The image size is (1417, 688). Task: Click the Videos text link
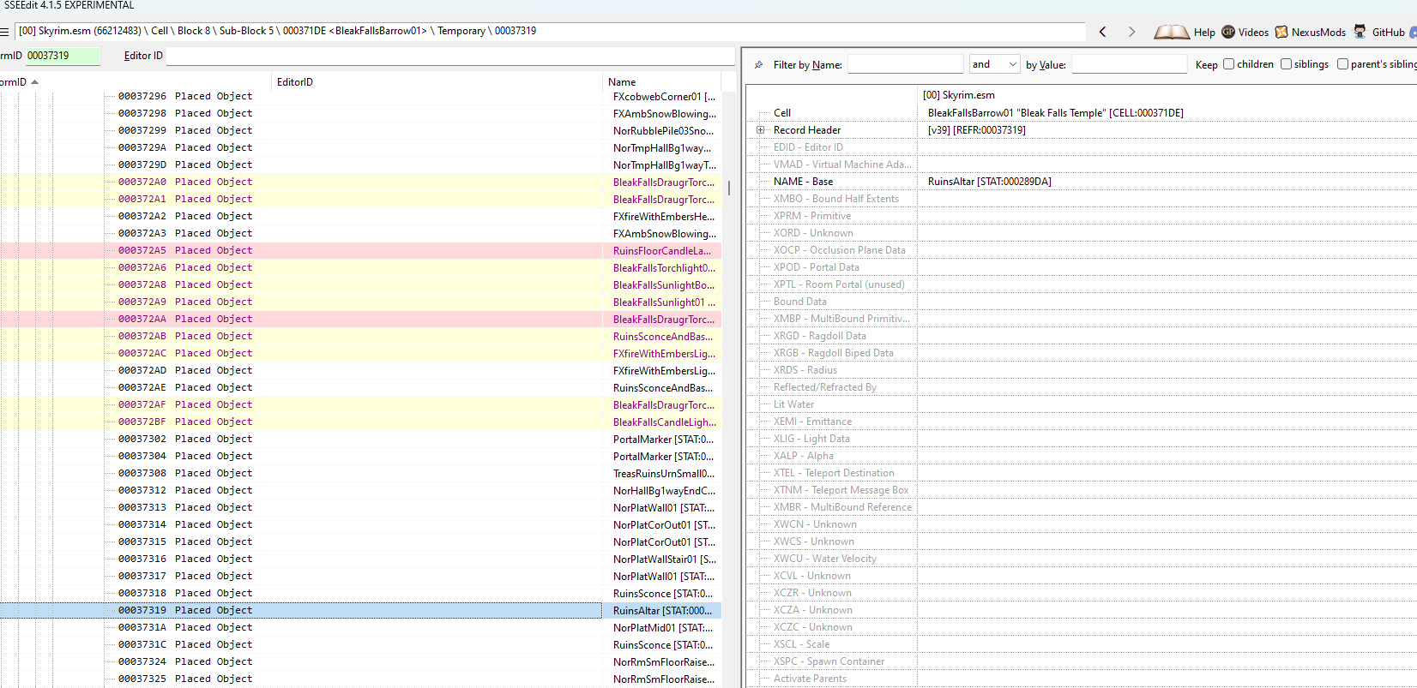pos(1253,33)
